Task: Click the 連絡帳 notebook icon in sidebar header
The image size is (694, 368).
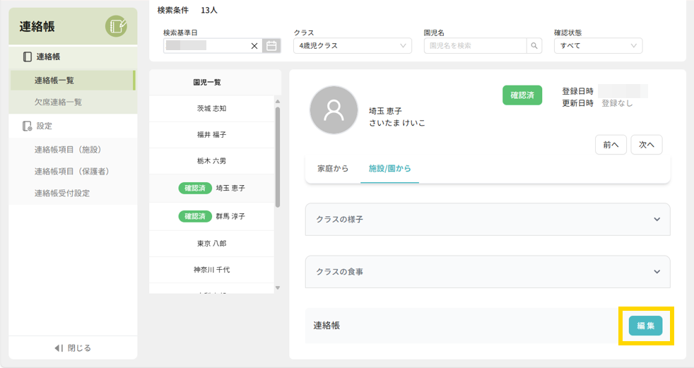Action: coord(116,26)
